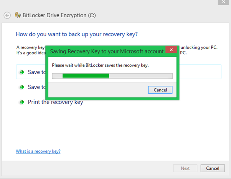
Task: Click the green filled part of the progress bar
Action: pyautogui.click(x=86, y=76)
